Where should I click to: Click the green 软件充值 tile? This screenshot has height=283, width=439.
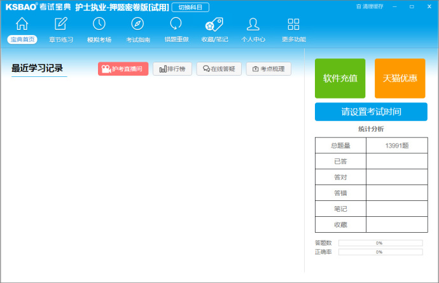point(340,78)
